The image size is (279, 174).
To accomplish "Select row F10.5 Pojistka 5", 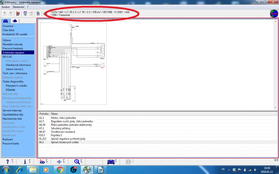I will 158,135.
